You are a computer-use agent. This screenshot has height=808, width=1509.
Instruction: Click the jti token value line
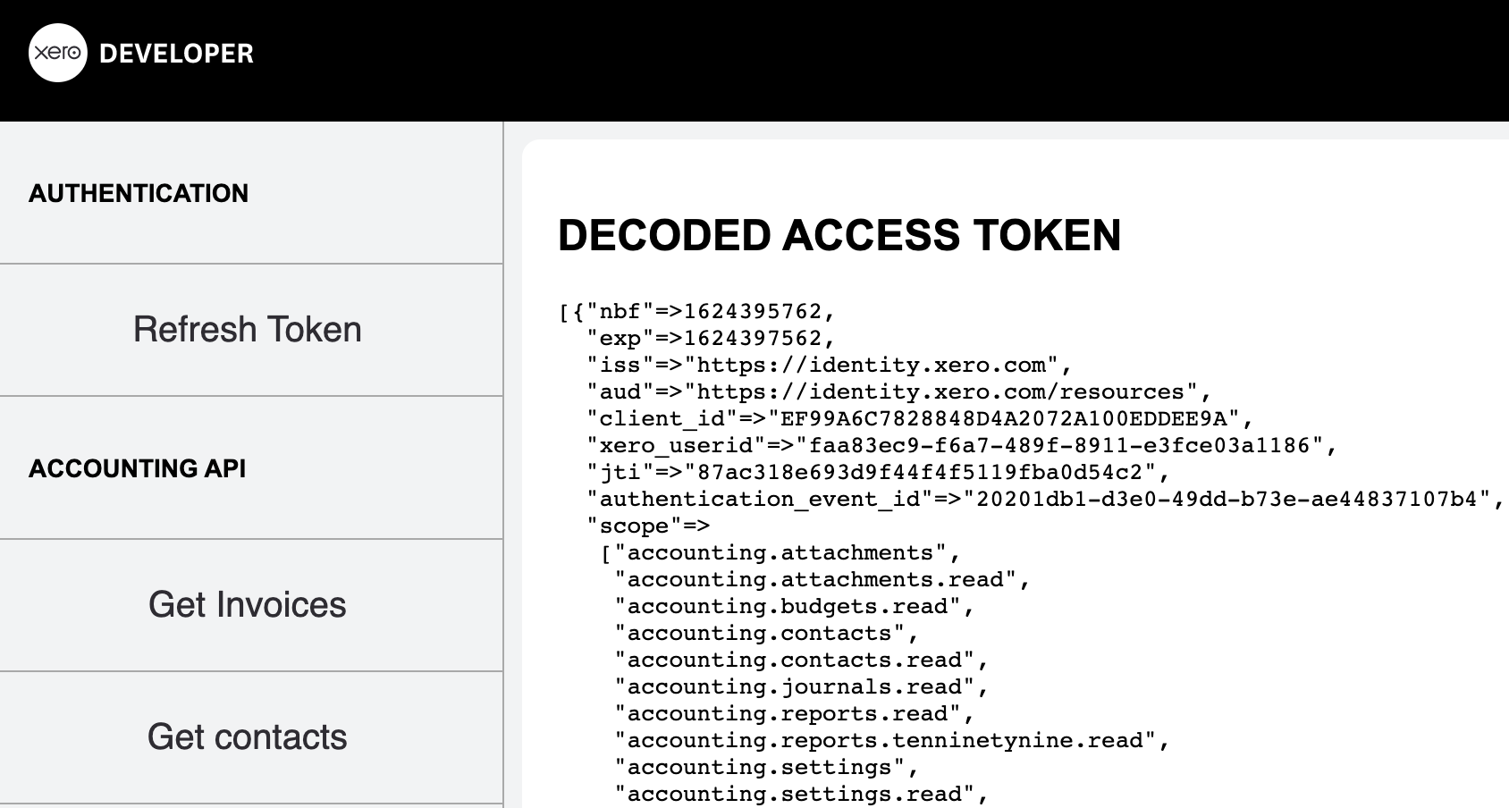[878, 472]
